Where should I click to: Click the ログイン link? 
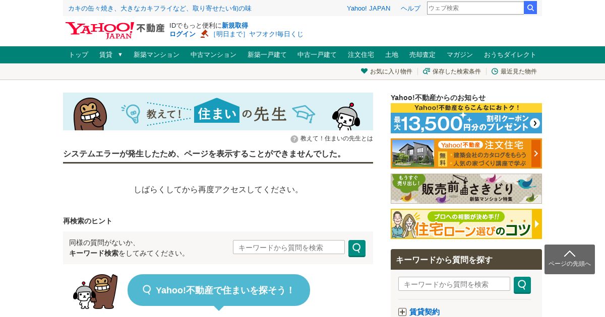tap(183, 34)
